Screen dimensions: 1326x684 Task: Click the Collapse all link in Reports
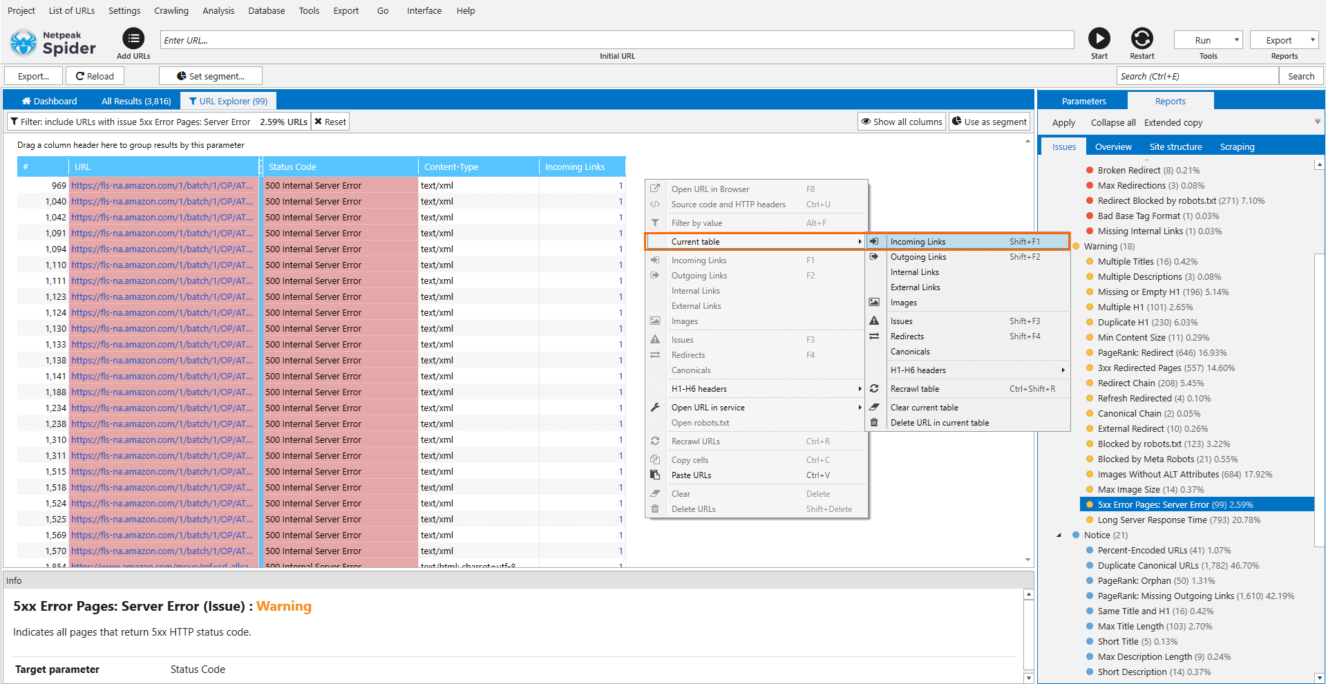point(1112,122)
